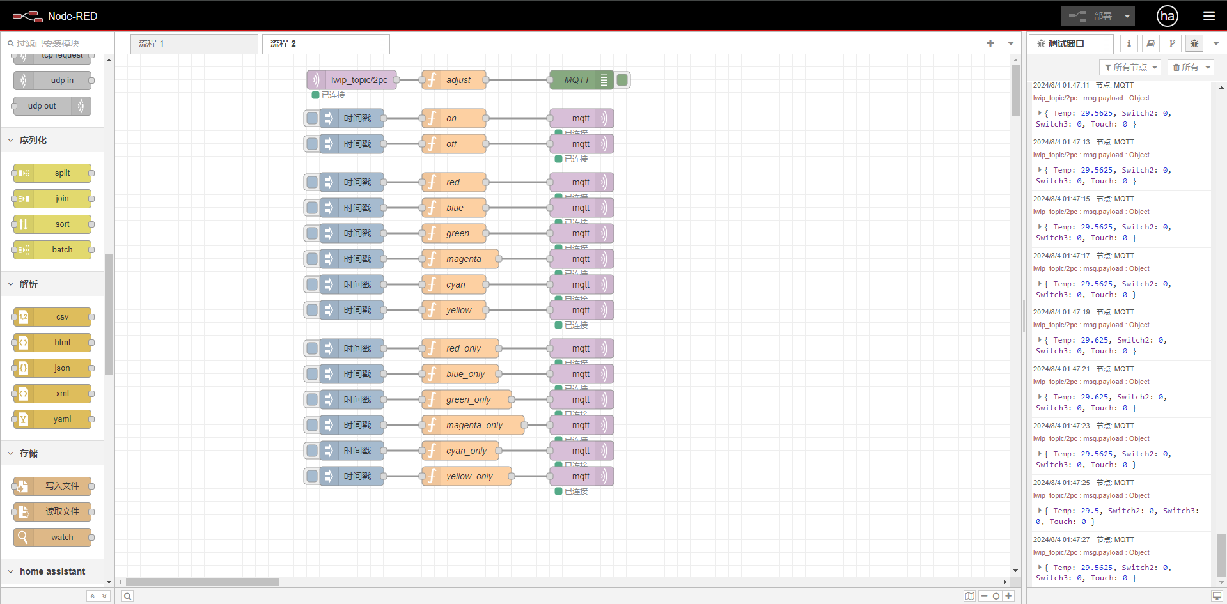Trigger inject button for on node

coord(312,118)
